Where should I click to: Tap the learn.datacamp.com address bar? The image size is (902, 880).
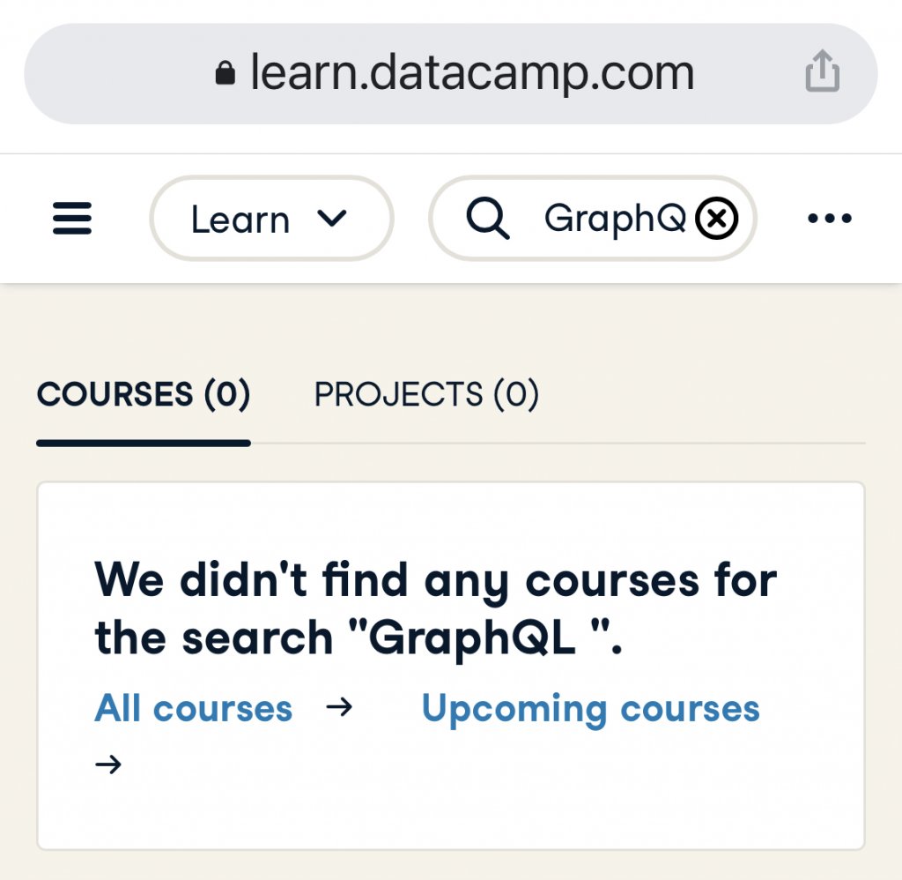coord(450,74)
